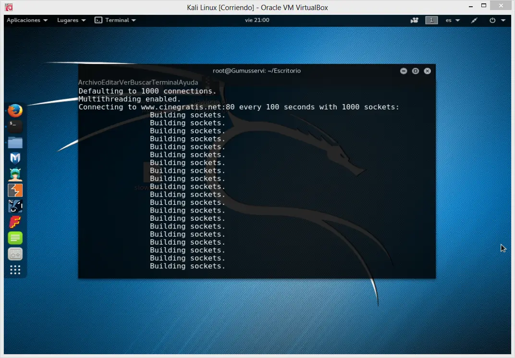Viewport: 515px width, 358px height.
Task: Click the screen recording camera icon
Action: coord(415,20)
